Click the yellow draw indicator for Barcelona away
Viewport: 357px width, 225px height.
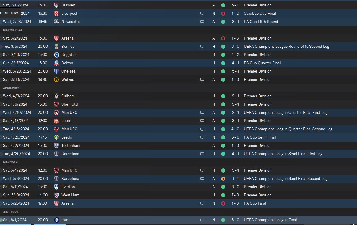coord(223,179)
